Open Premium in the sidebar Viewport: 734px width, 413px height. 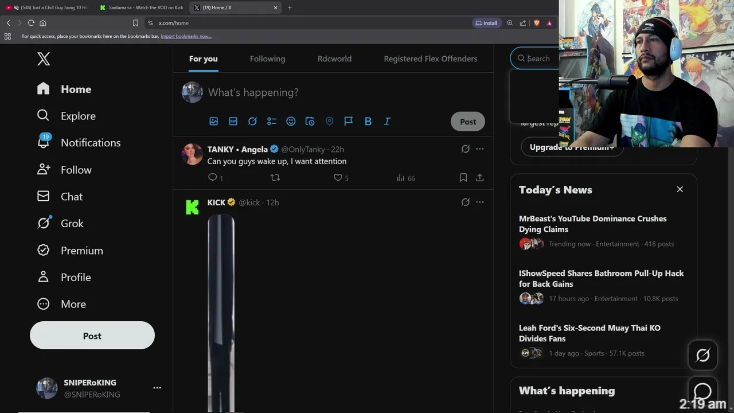(x=70, y=251)
